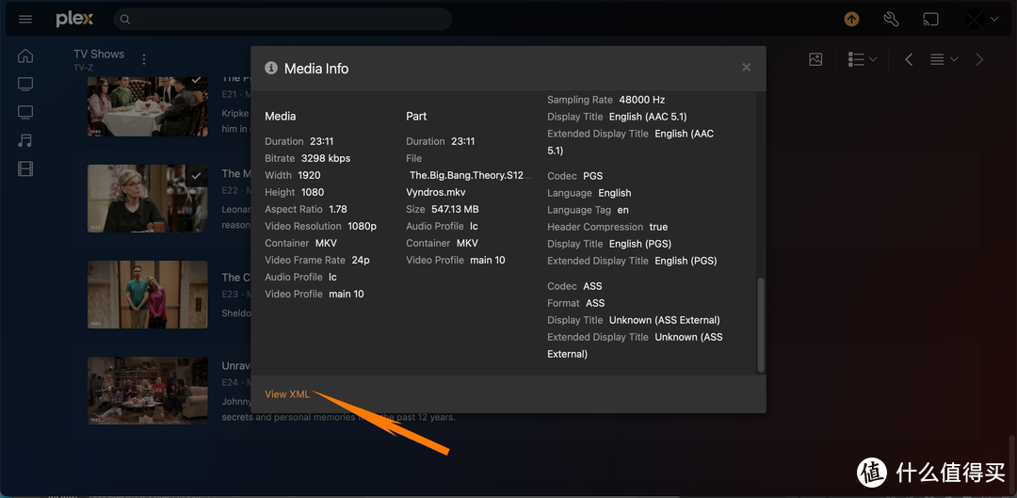1017x498 pixels.
Task: Click the Bitrate value 3298 kbps
Action: pos(326,158)
